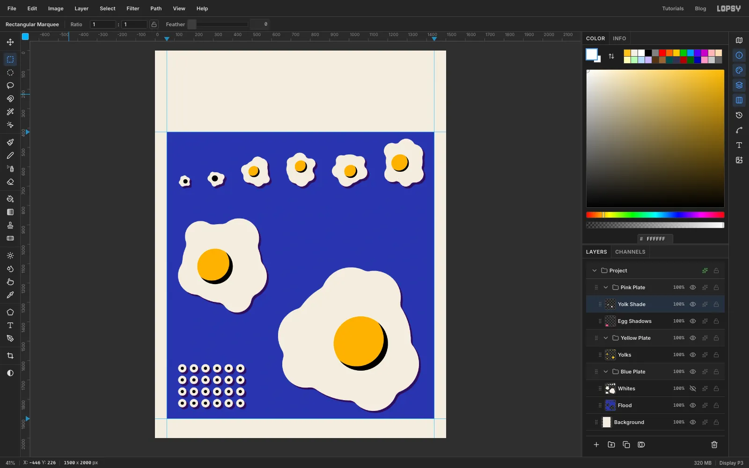This screenshot has height=468, width=749.
Task: Select the Eyedropper tool
Action: coord(10,295)
